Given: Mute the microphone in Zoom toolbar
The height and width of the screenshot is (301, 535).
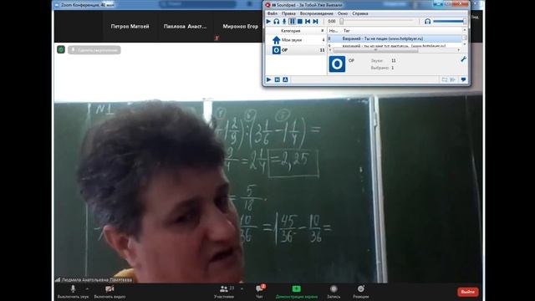Looking at the screenshot, I should [x=73, y=292].
